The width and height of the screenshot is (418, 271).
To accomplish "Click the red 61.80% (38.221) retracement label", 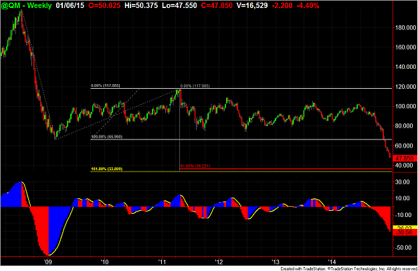I will coord(195,166).
